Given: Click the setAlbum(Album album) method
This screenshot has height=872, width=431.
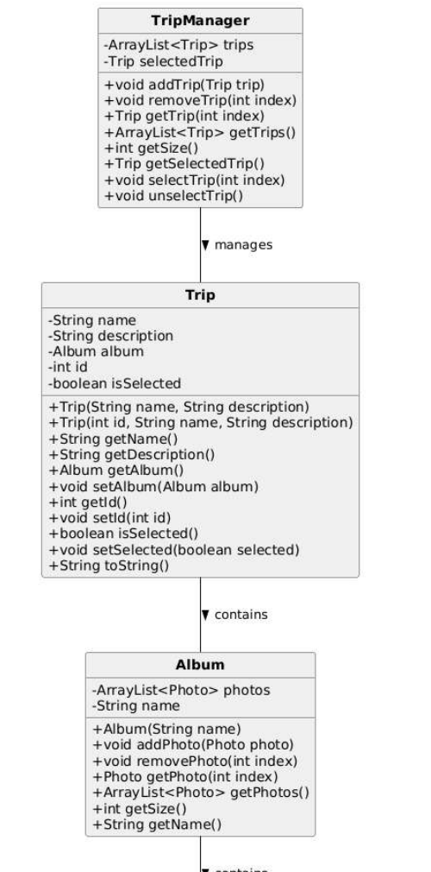Looking at the screenshot, I should (153, 487).
